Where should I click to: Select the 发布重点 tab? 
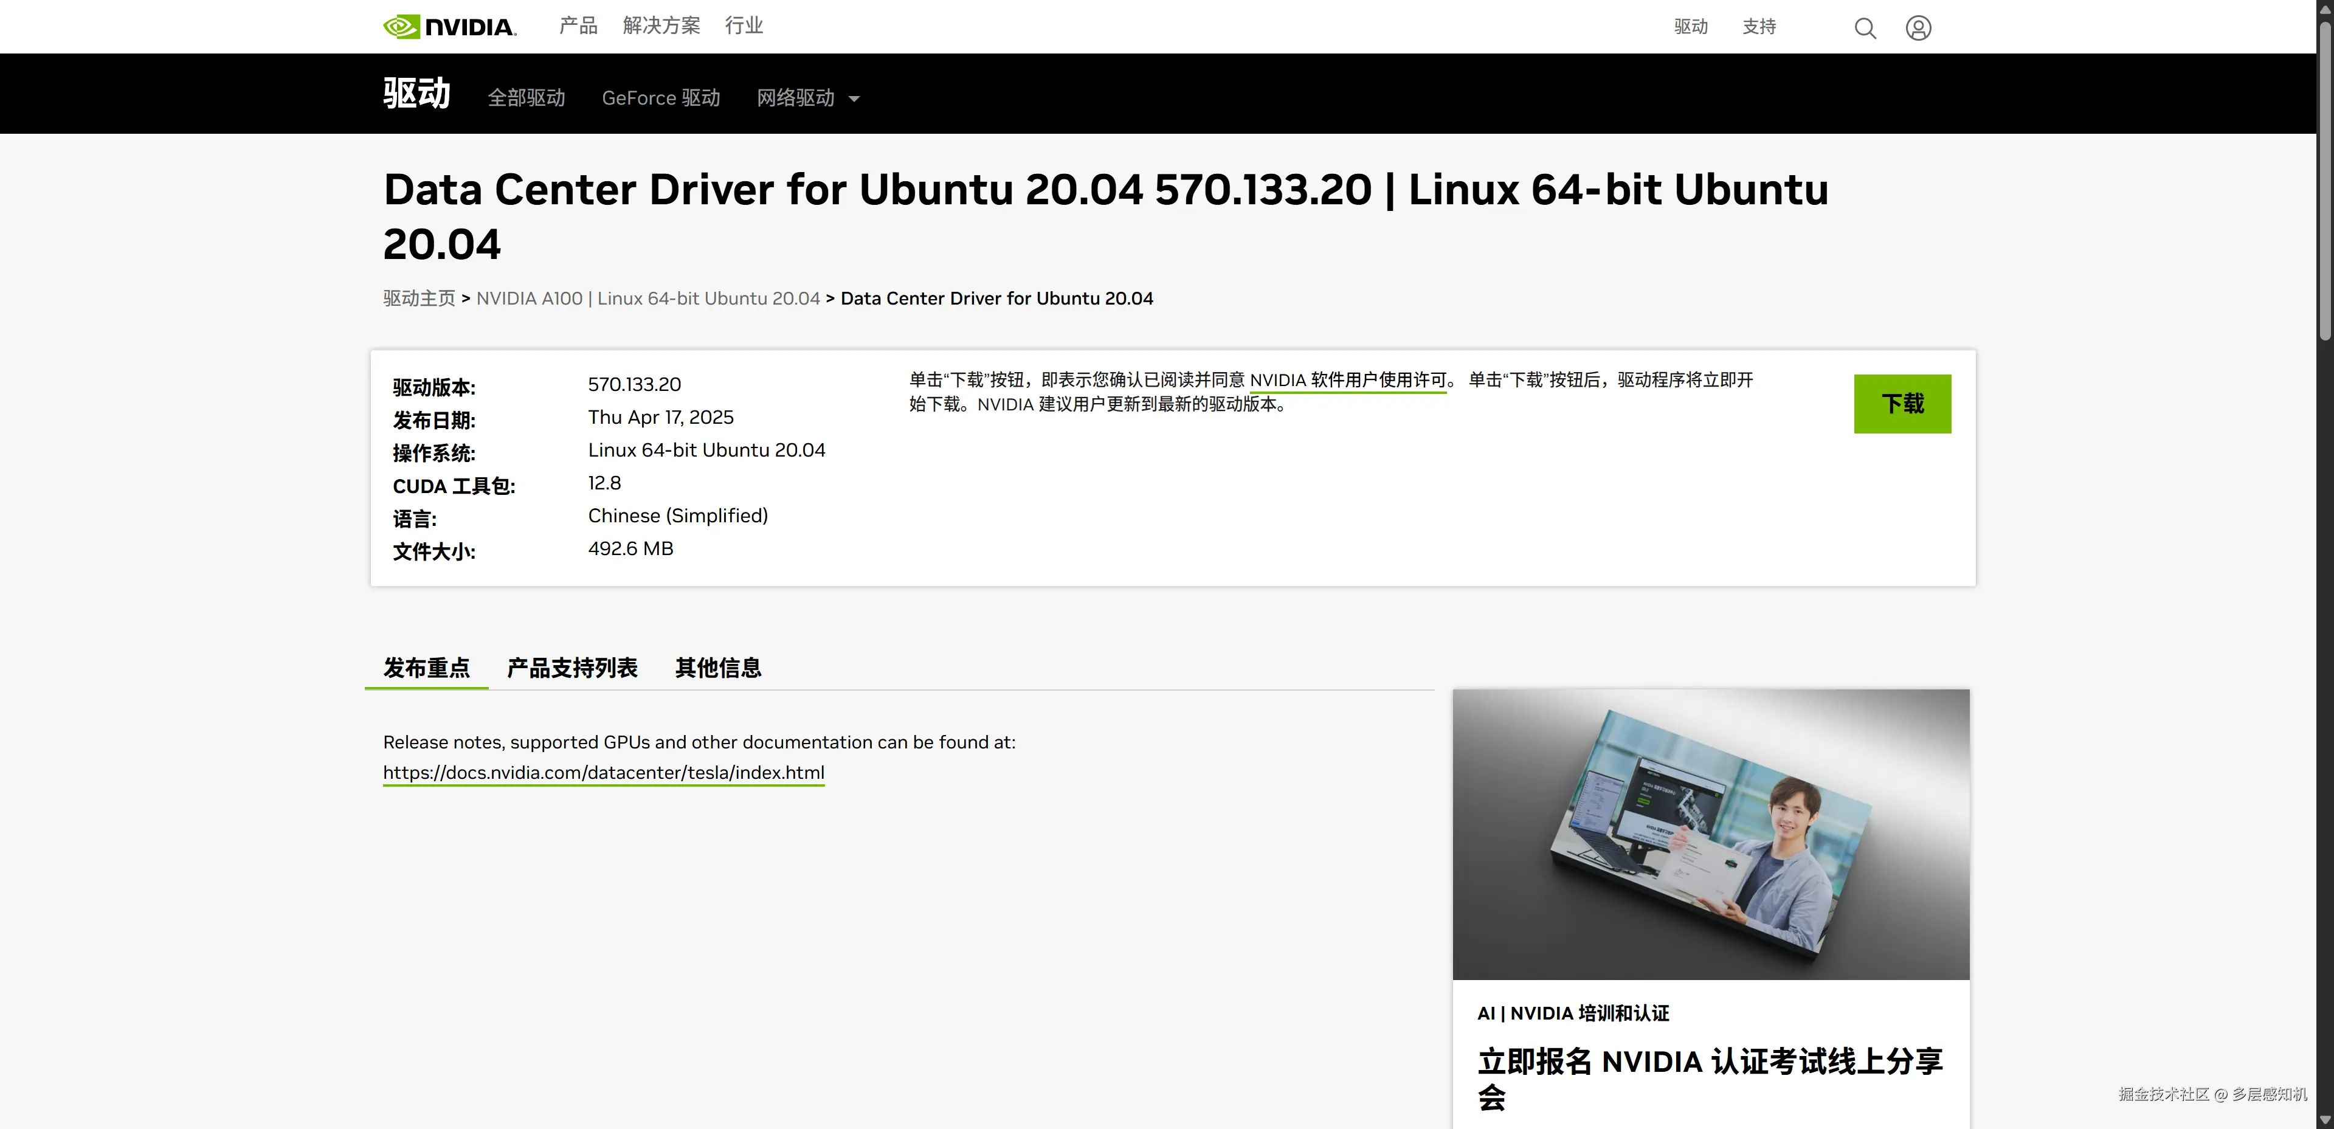pos(426,668)
